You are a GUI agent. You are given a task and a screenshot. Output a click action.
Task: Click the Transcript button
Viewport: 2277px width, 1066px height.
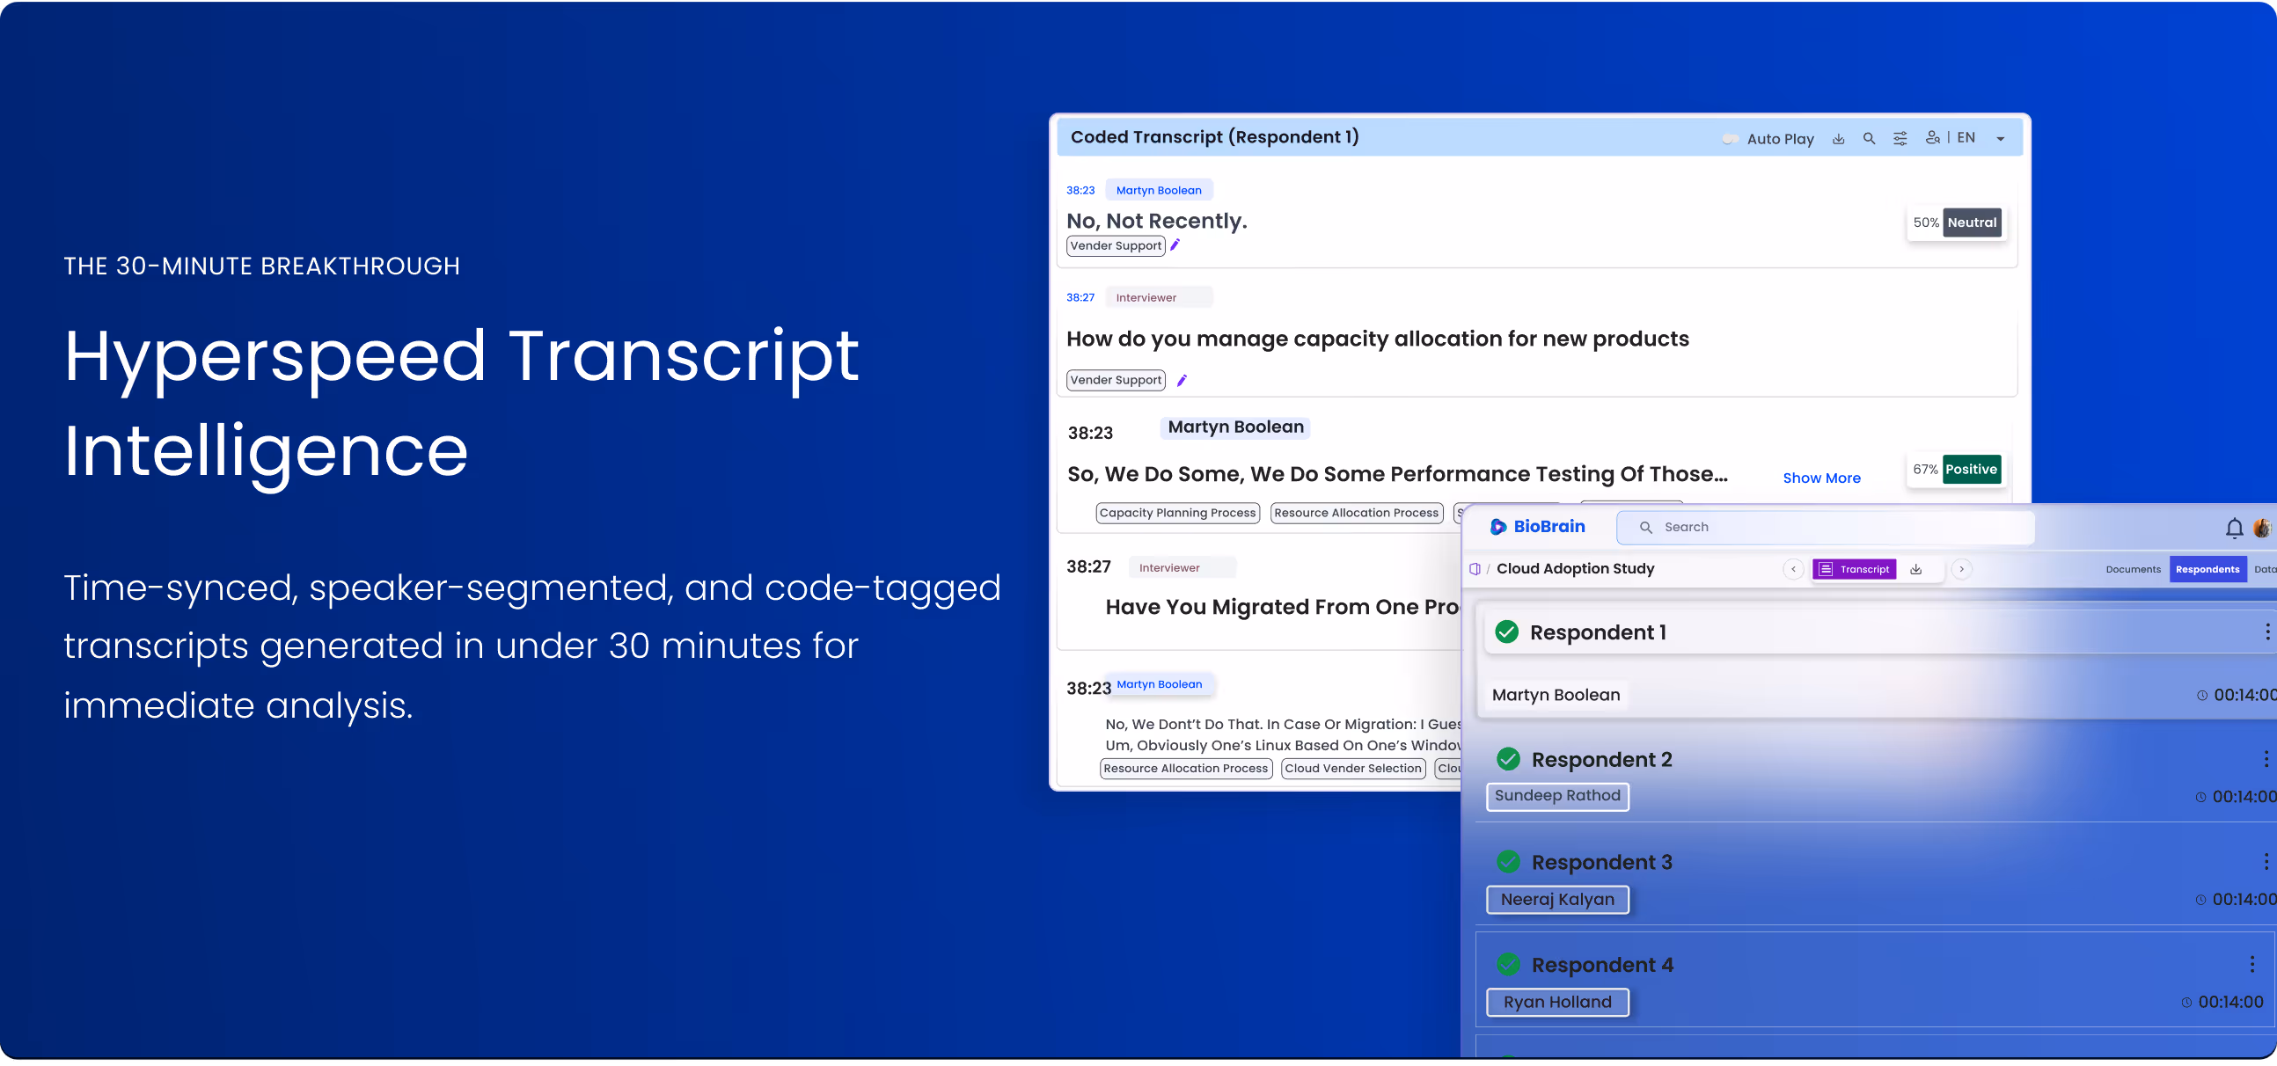1854,569
